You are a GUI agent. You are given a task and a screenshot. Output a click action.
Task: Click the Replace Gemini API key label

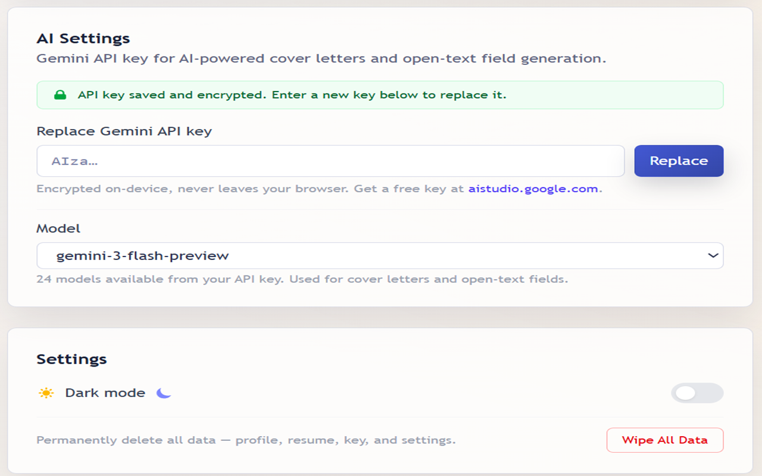[124, 131]
